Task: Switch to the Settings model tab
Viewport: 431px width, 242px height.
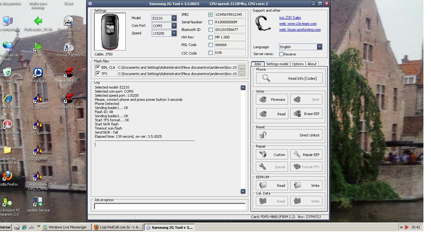Action: [277, 64]
